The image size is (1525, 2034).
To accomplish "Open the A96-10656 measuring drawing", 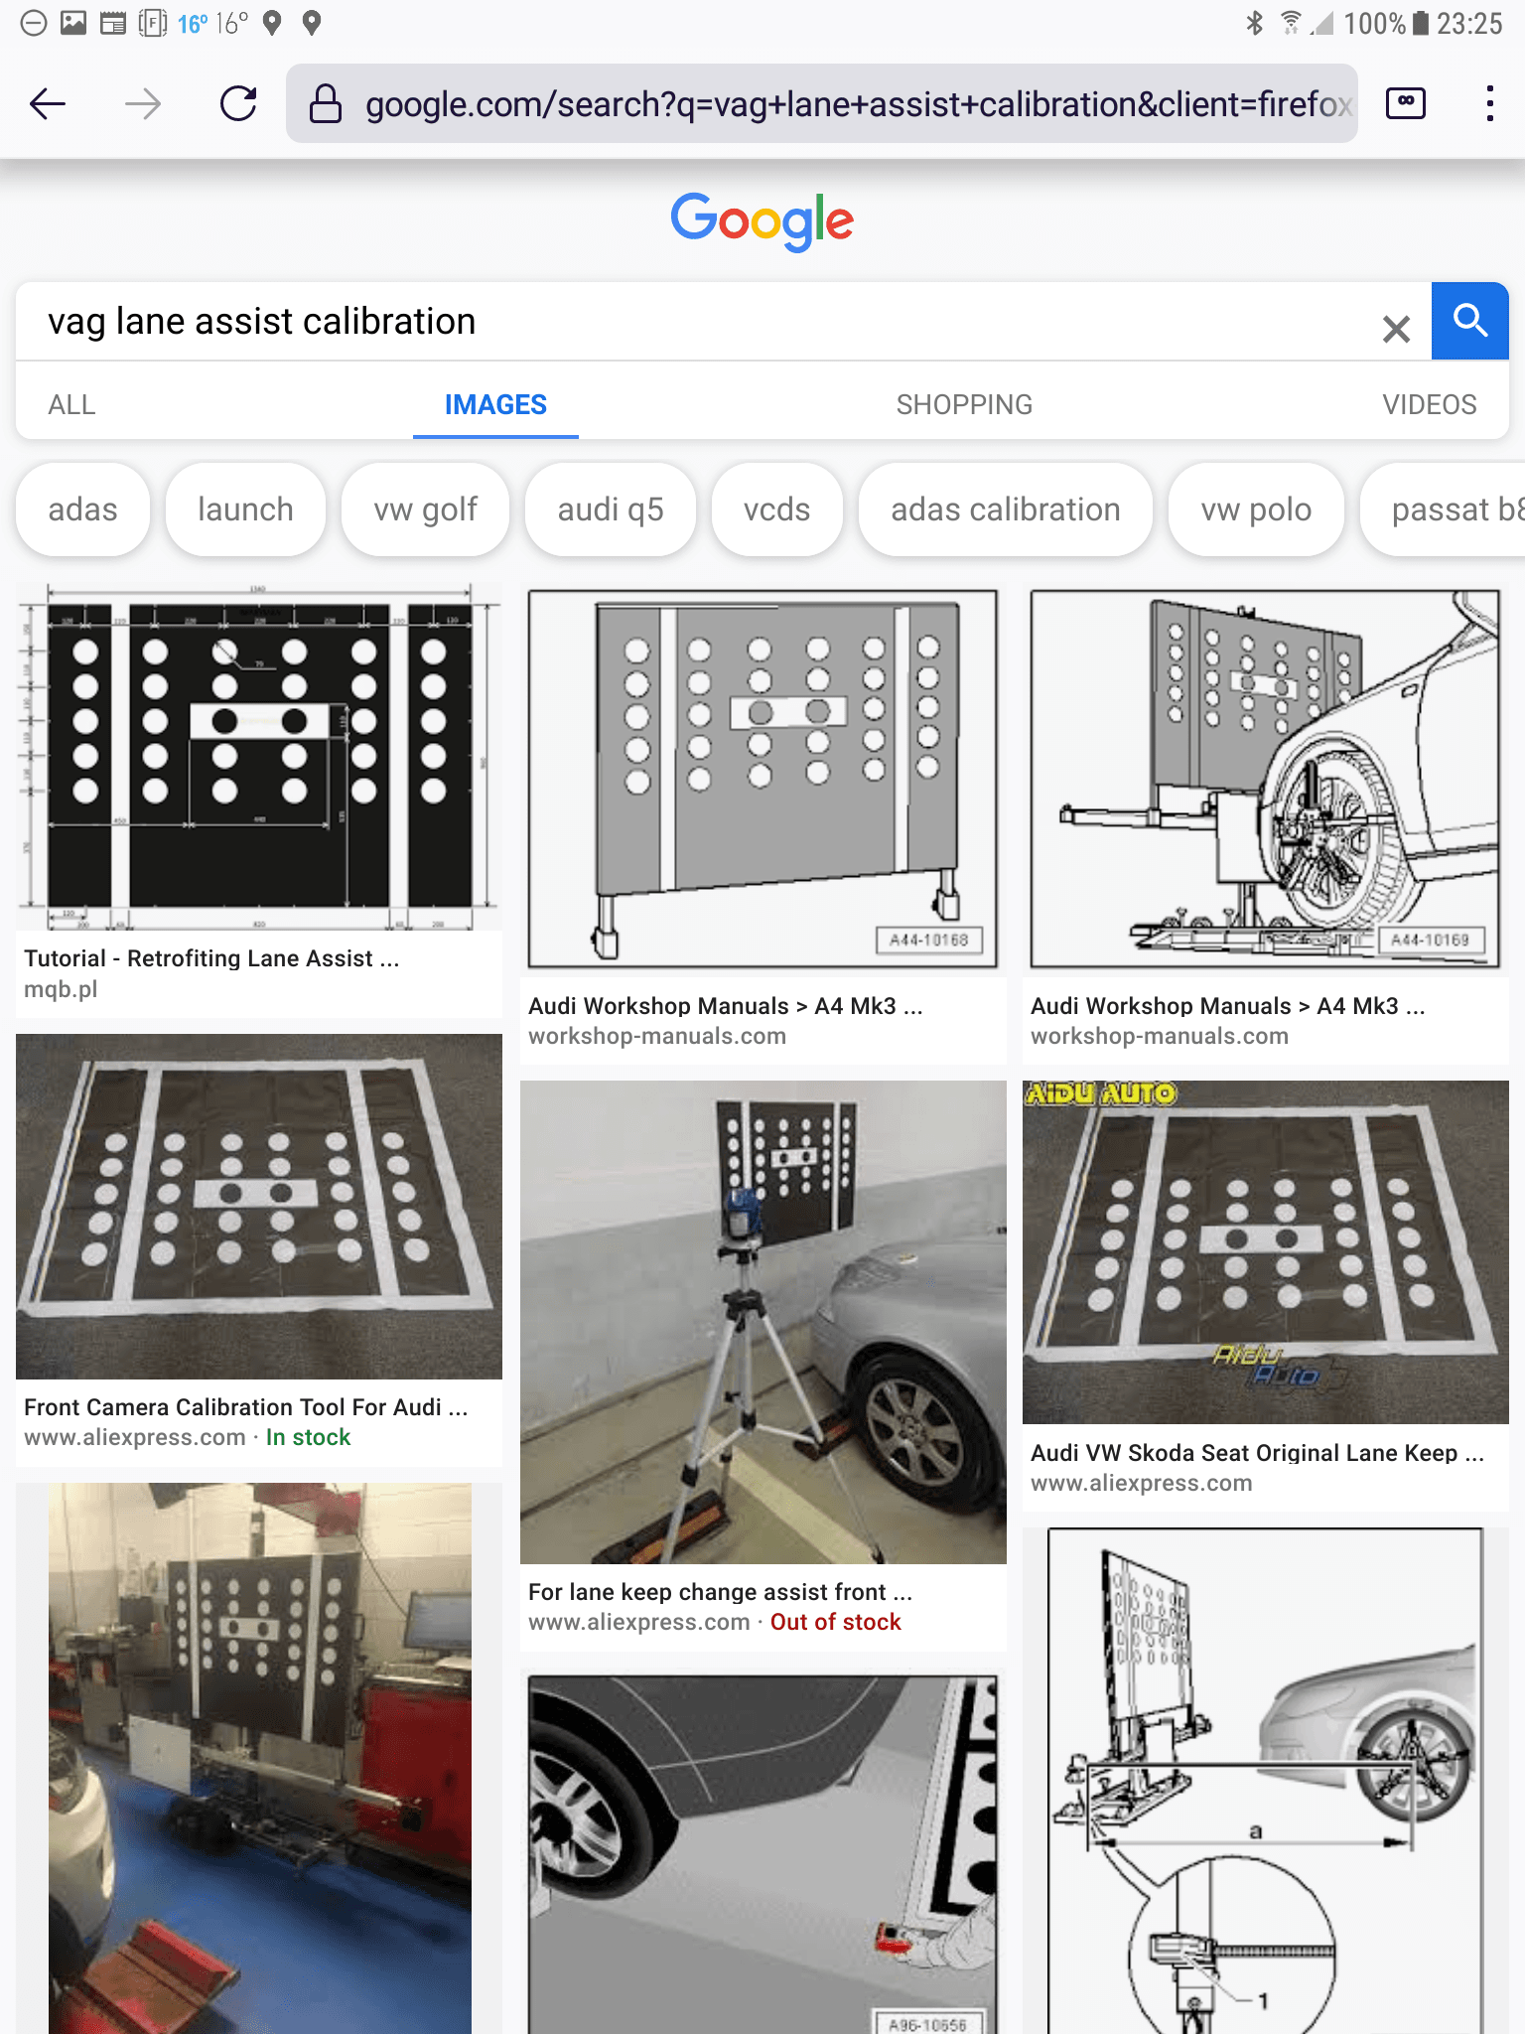I will click(x=762, y=1851).
